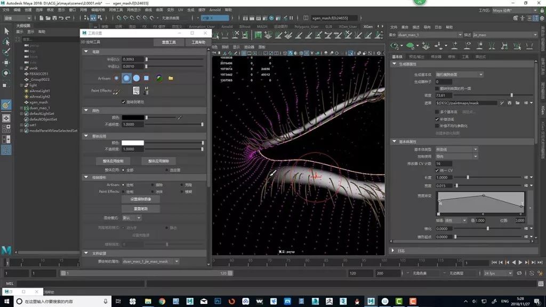Open Google Chrome from the taskbar
This screenshot has width=546, height=307.
click(x=162, y=301)
